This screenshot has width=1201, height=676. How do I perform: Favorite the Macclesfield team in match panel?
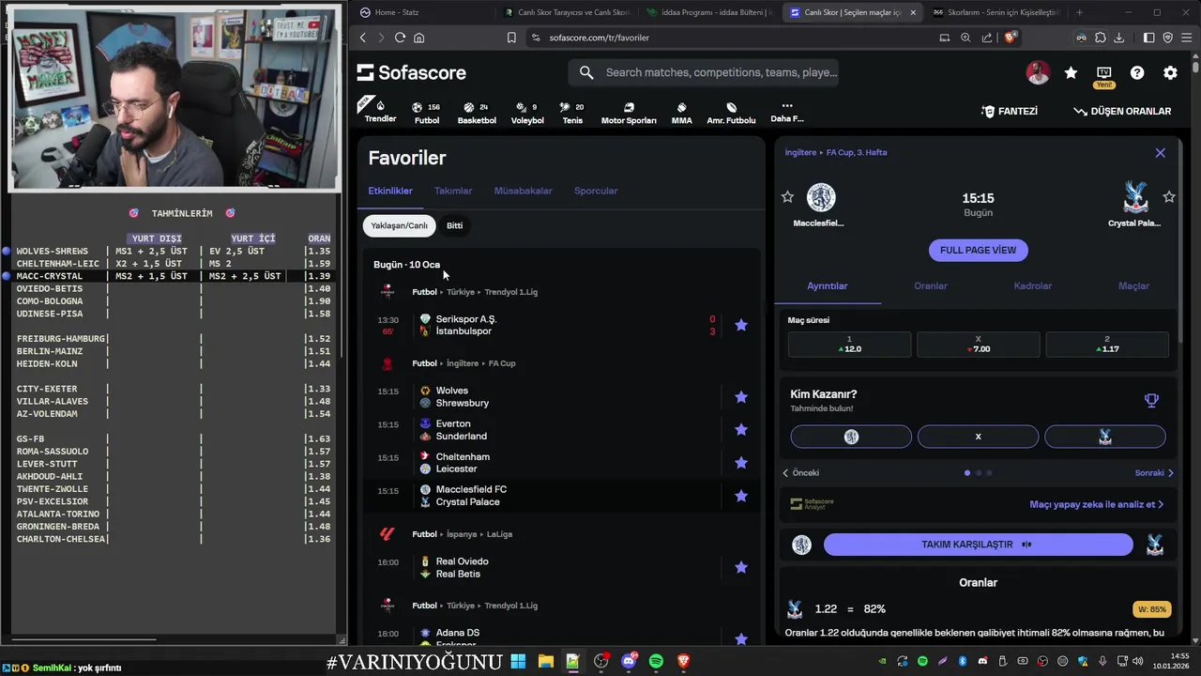[x=787, y=197]
